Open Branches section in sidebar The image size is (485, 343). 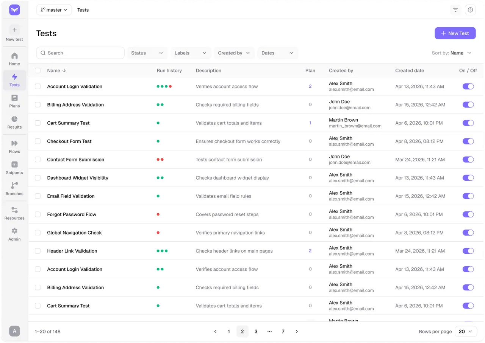coord(14,189)
